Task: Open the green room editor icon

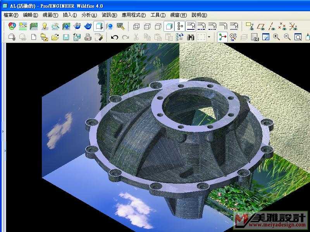Action: click(34, 26)
